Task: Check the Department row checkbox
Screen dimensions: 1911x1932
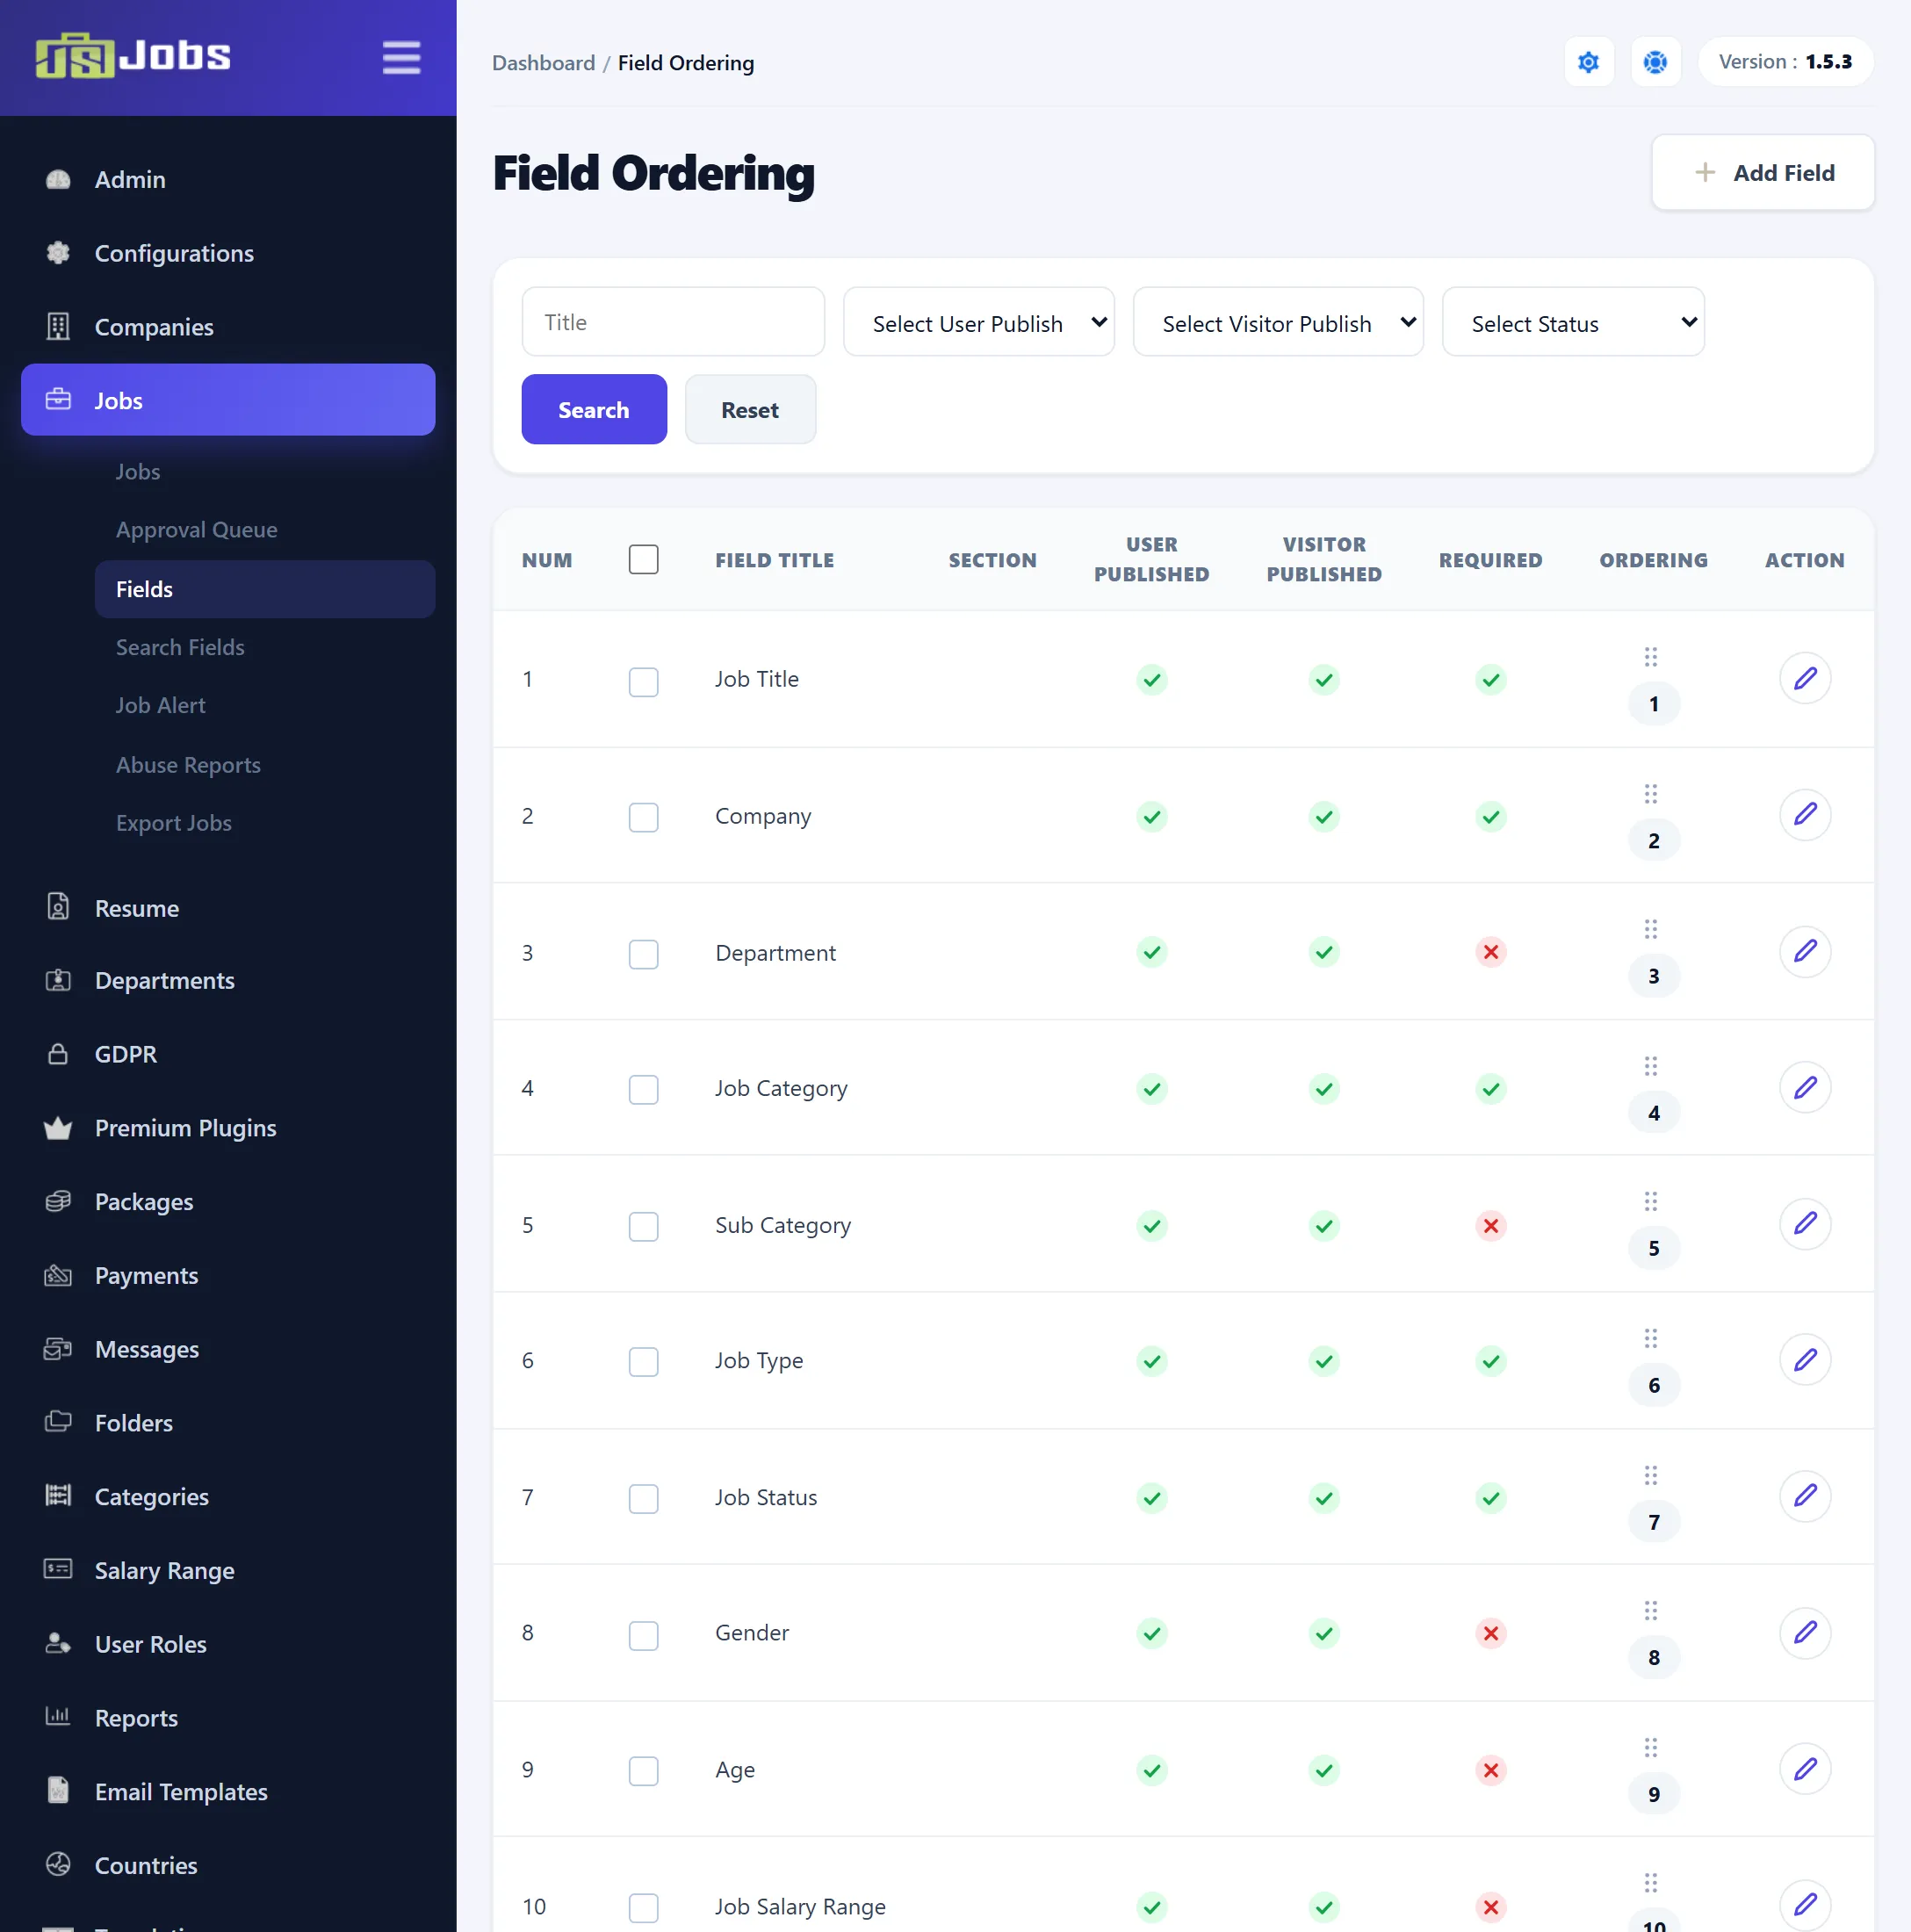Action: (x=643, y=955)
